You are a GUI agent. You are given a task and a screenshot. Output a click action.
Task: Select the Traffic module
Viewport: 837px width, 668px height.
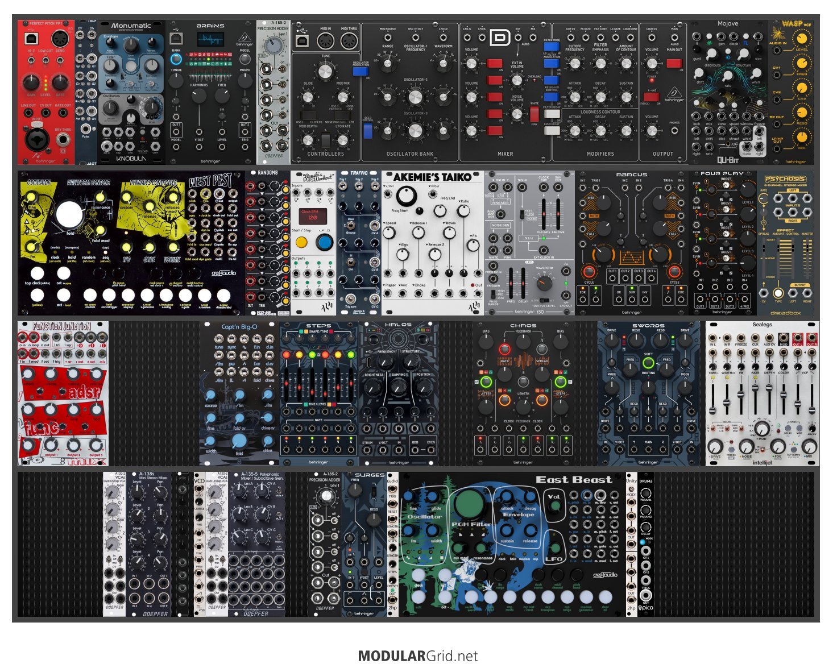[359, 243]
